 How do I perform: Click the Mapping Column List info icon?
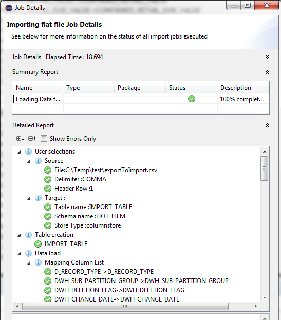tap(38, 262)
